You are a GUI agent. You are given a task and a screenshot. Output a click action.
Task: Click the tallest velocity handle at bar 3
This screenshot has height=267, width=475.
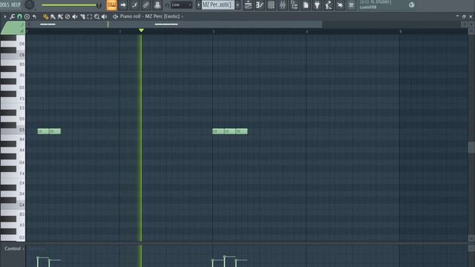[x=224, y=257]
